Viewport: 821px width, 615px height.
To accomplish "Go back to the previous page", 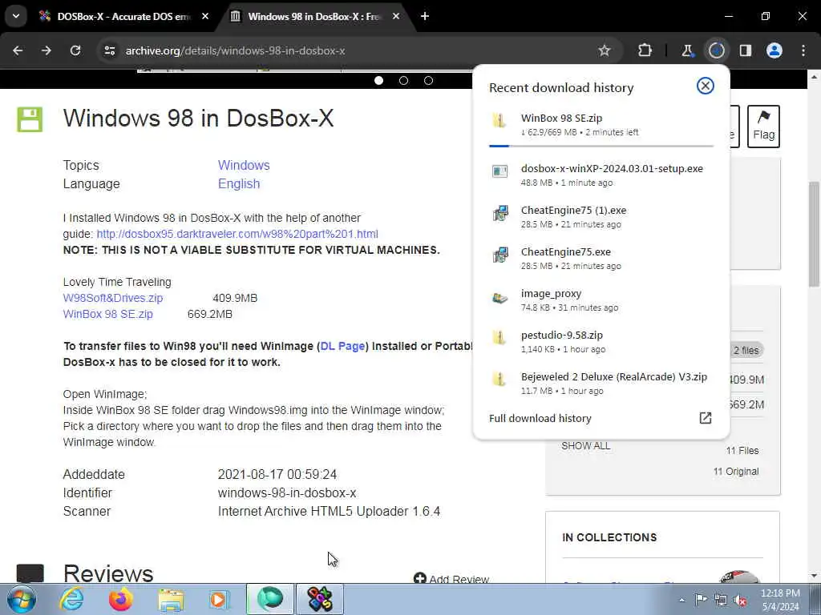I will 18,50.
